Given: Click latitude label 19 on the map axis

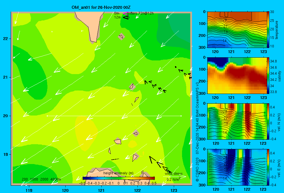Looking at the screenshot, I should pyautogui.click(x=6, y=154).
